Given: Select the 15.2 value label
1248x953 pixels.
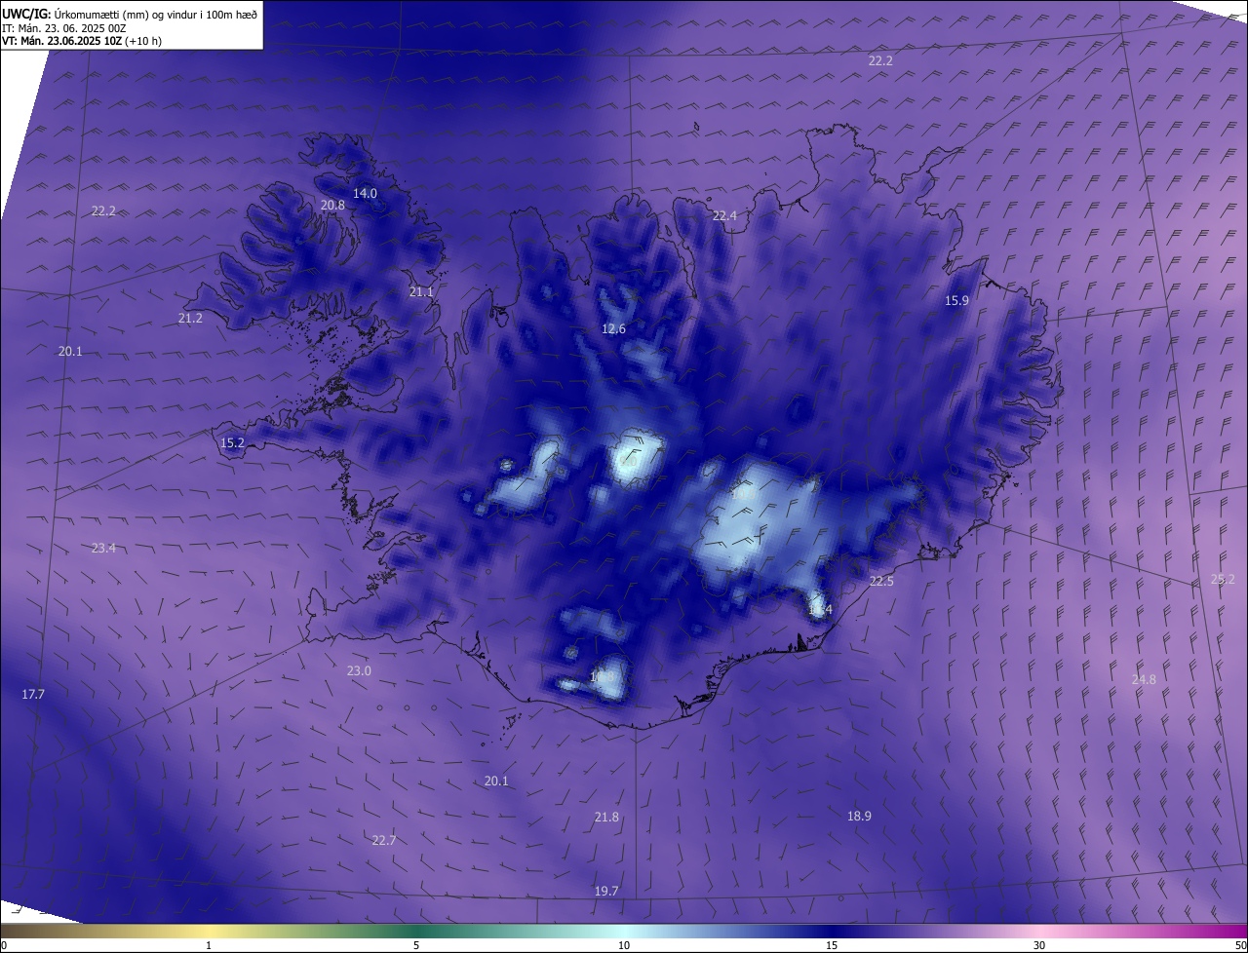Looking at the screenshot, I should point(232,442).
